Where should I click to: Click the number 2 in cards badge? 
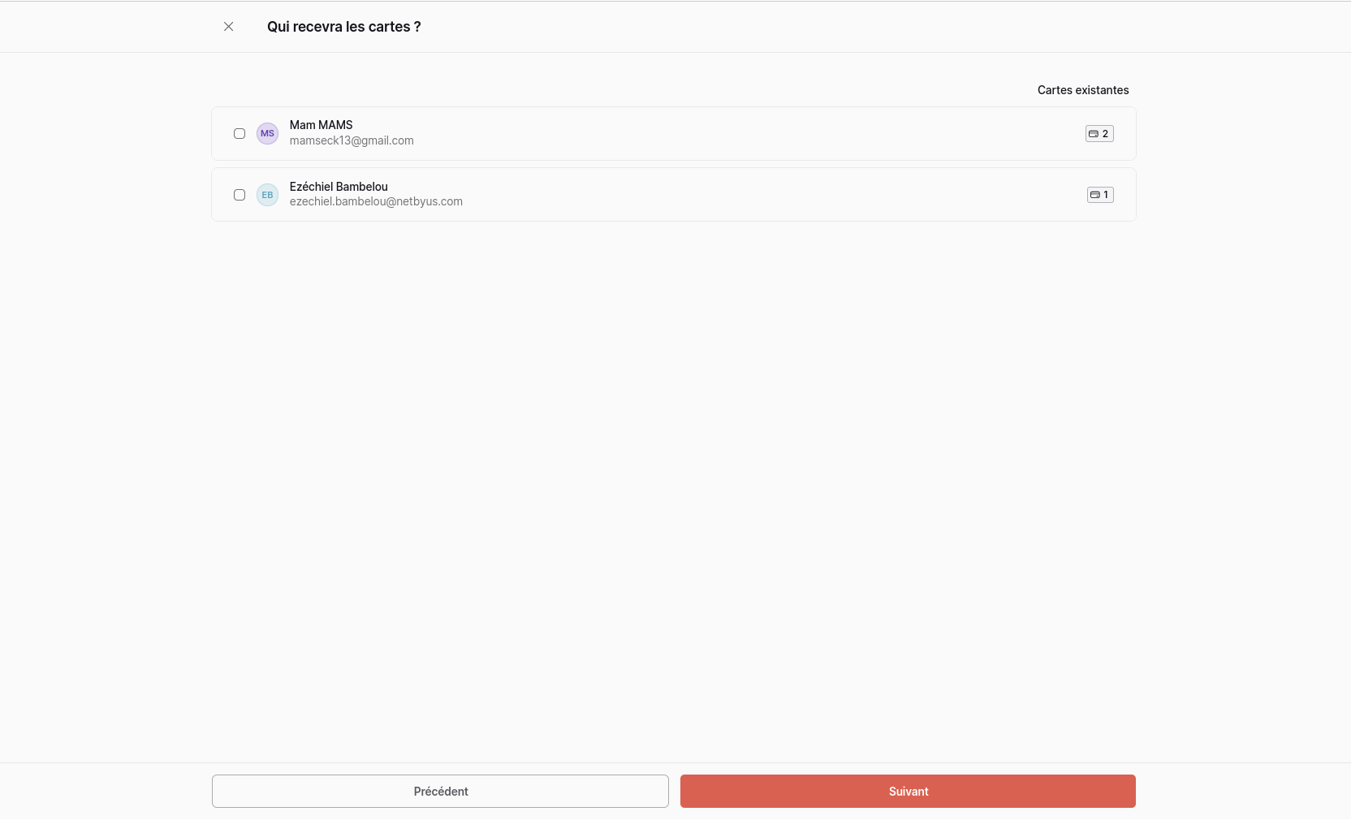1105,134
